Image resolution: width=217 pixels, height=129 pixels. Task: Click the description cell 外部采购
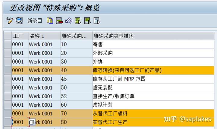click(153, 53)
